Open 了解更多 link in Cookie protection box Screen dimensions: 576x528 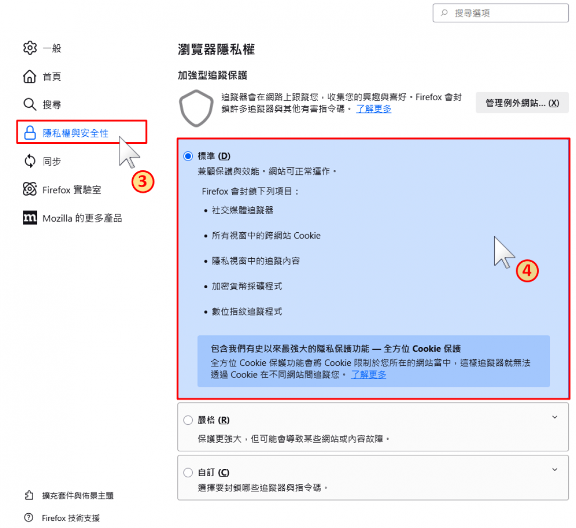[369, 375]
